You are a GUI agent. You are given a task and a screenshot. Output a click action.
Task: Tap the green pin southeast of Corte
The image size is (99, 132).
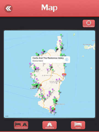click(x=53, y=70)
